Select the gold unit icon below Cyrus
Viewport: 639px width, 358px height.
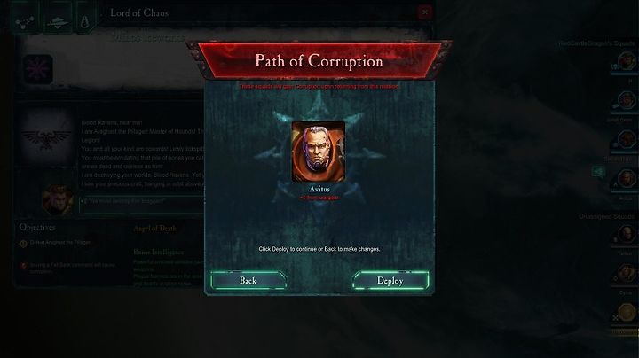pos(627,313)
